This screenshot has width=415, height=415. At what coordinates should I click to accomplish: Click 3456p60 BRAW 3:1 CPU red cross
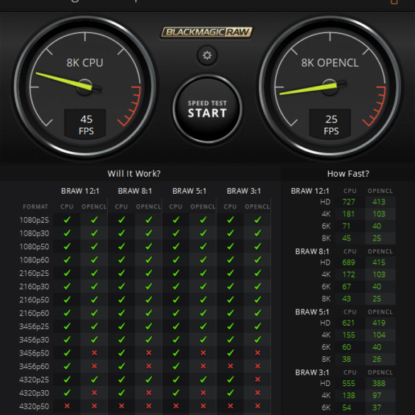[x=231, y=366]
